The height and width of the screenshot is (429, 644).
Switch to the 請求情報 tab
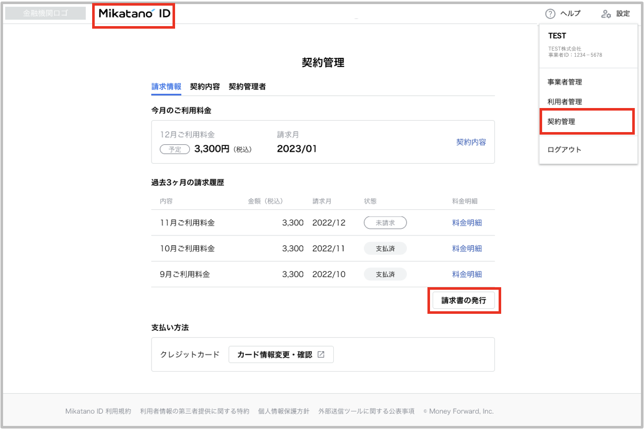point(166,87)
